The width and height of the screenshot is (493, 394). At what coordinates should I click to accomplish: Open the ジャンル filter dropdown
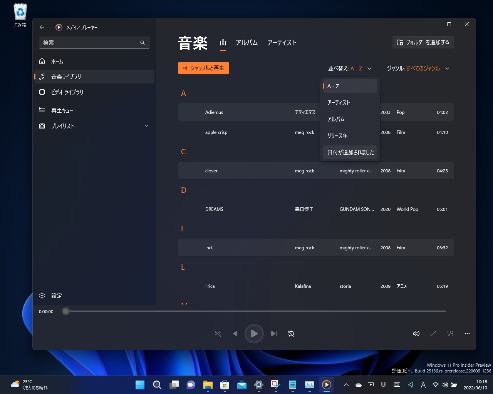(x=418, y=68)
